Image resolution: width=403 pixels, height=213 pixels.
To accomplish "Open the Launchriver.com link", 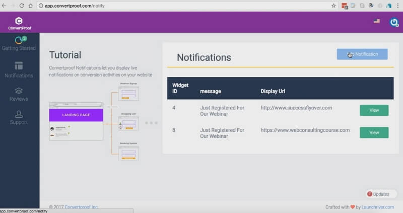I will pyautogui.click(x=377, y=207).
